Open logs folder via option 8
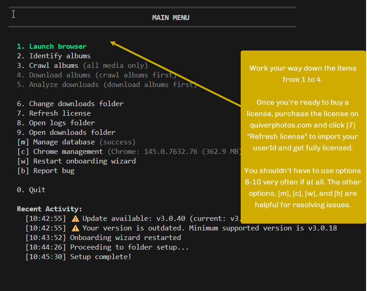Image resolution: width=367 pixels, height=291 pixels. 56,123
